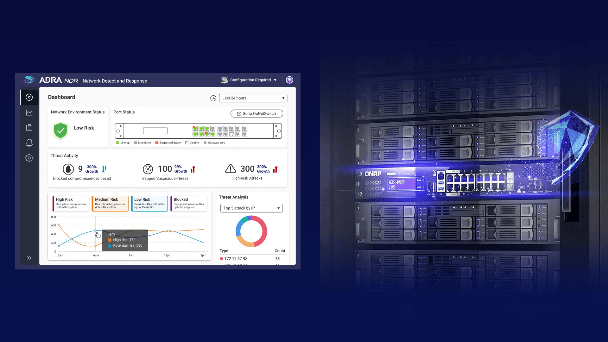Click the blank display panel on switch diagram
608x342 pixels.
155,131
